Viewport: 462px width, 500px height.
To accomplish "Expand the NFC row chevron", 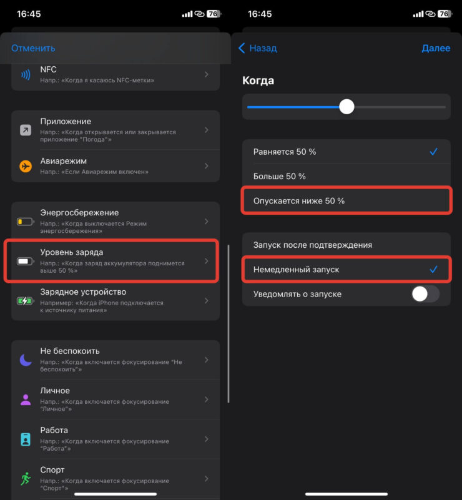I will point(207,75).
